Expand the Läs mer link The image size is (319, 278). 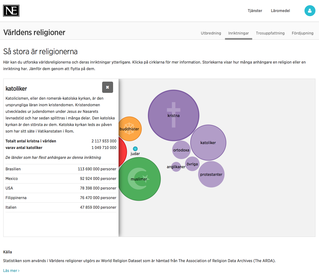(11, 271)
